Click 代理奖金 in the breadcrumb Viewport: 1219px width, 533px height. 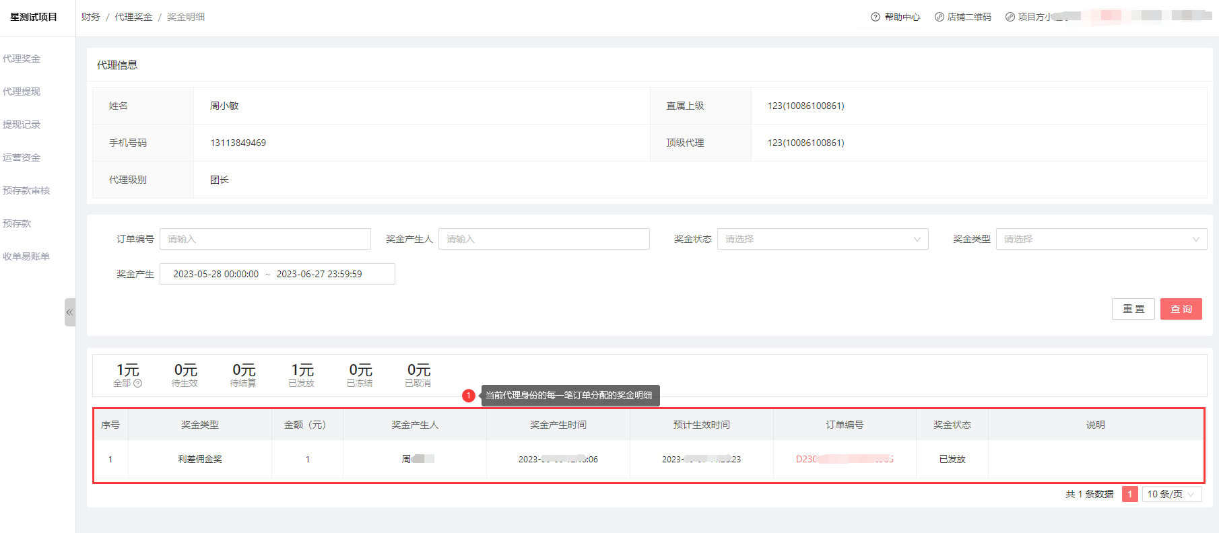[x=133, y=17]
